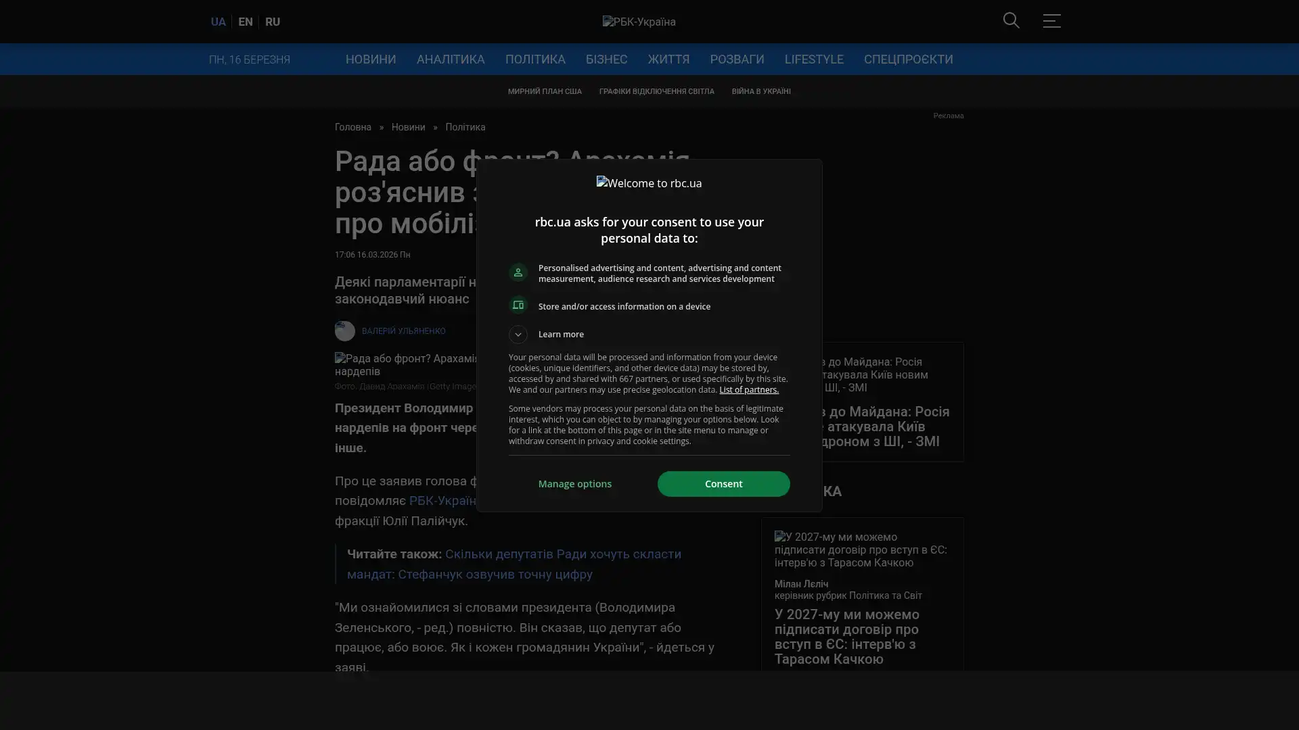
Task: Click the Політика breadcrumb link
Action: point(465,128)
